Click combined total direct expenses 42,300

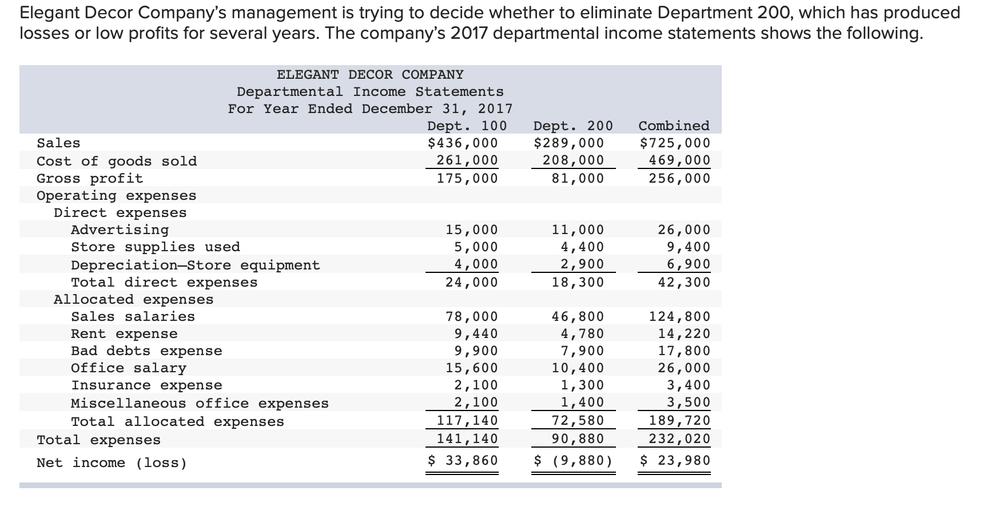684,282
